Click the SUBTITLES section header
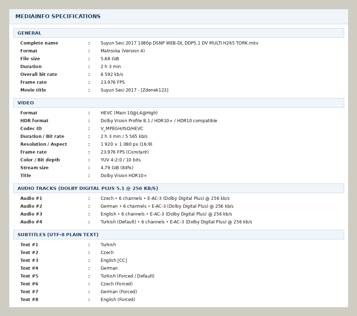 click(x=178, y=235)
